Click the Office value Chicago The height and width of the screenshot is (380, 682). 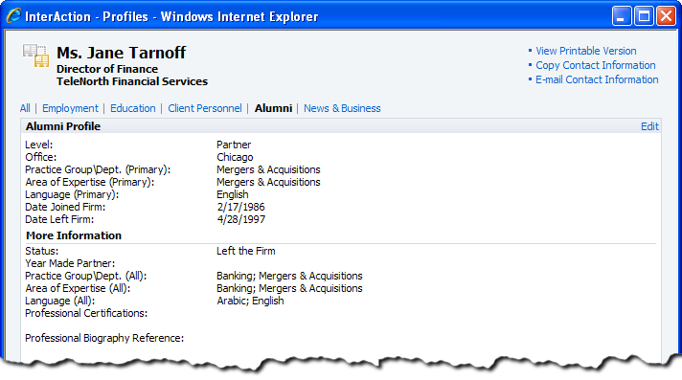coord(235,157)
